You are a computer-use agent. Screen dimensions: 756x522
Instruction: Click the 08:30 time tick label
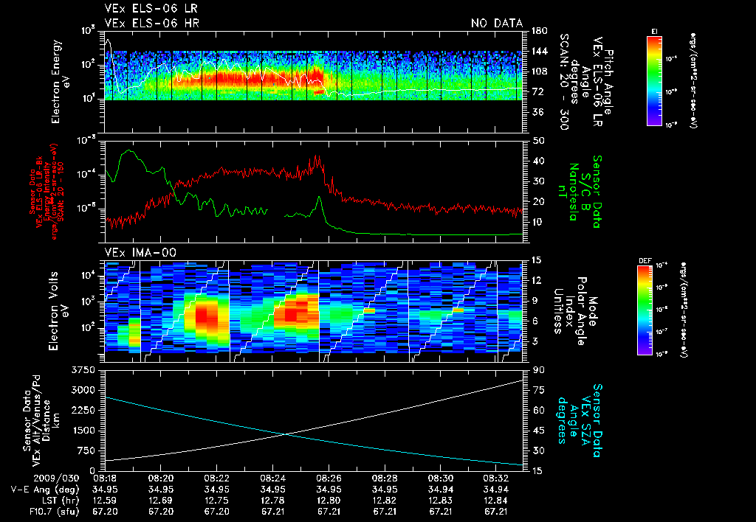[x=441, y=480]
